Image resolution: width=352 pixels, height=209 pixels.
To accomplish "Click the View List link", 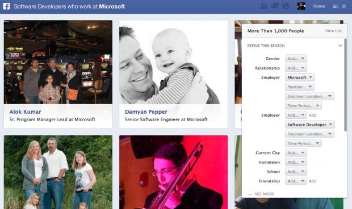I will pyautogui.click(x=333, y=31).
